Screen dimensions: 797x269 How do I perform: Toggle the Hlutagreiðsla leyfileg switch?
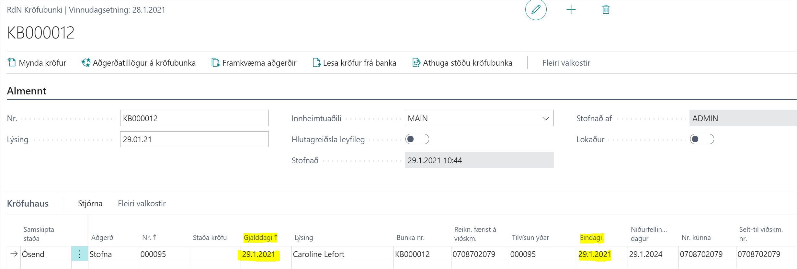click(x=417, y=139)
